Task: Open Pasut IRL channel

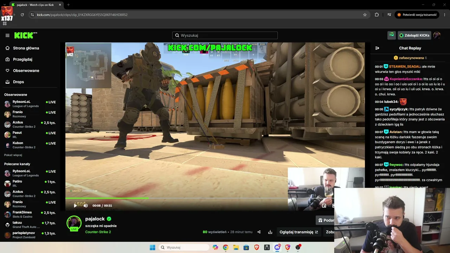Action: 30,135
